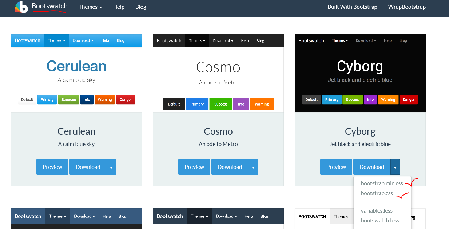Click the Cerulean theme thumbnail heading
This screenshot has height=229, width=449.
76,66
